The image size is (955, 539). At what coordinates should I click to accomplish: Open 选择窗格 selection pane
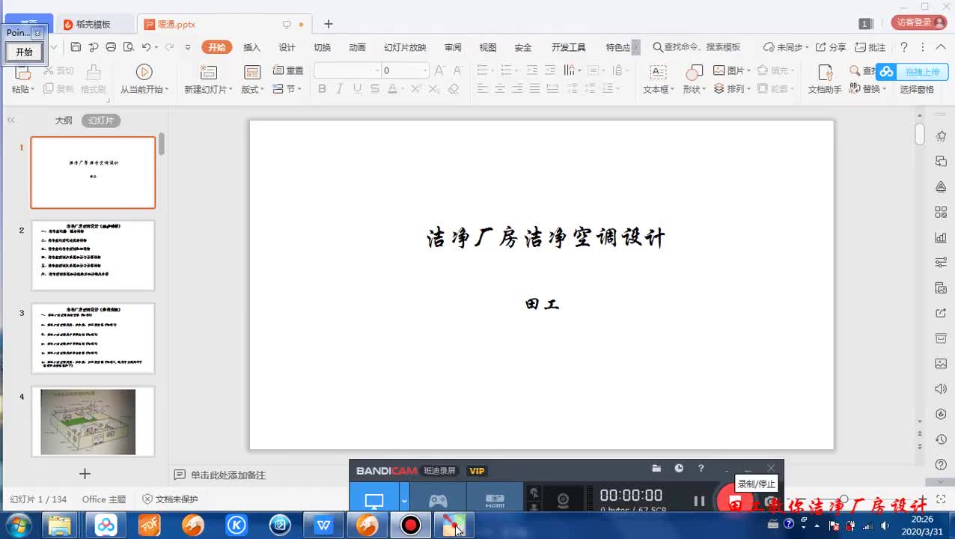(917, 89)
